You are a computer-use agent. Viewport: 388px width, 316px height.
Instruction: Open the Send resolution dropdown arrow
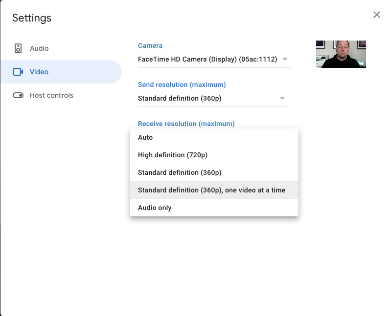coord(282,98)
